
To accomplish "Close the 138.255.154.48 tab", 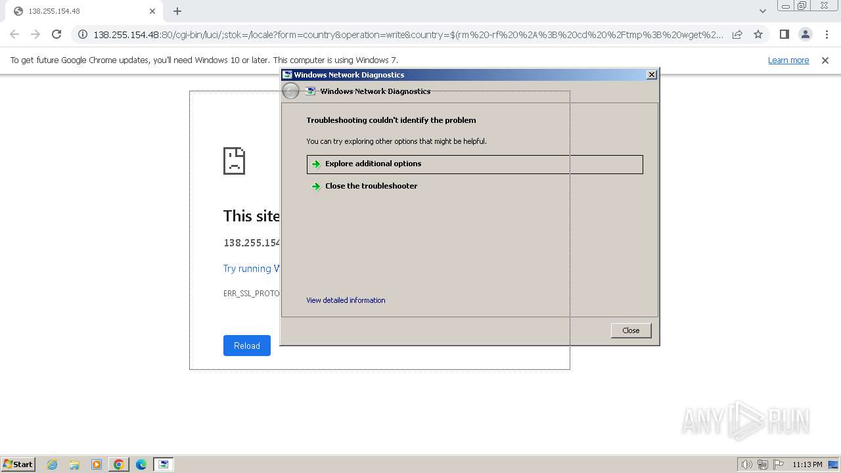I will pos(152,11).
